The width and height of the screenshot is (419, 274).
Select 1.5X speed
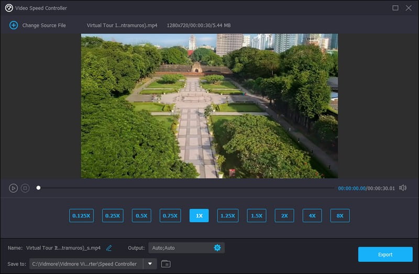tap(257, 215)
